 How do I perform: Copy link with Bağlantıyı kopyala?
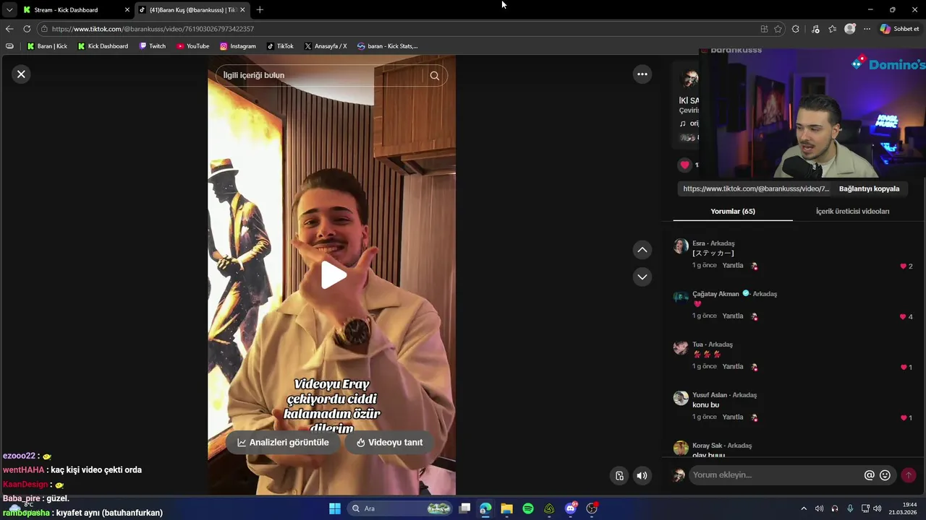pos(869,188)
